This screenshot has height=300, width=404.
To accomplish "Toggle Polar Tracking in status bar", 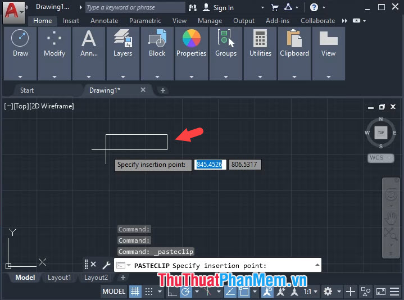I will click(186, 292).
